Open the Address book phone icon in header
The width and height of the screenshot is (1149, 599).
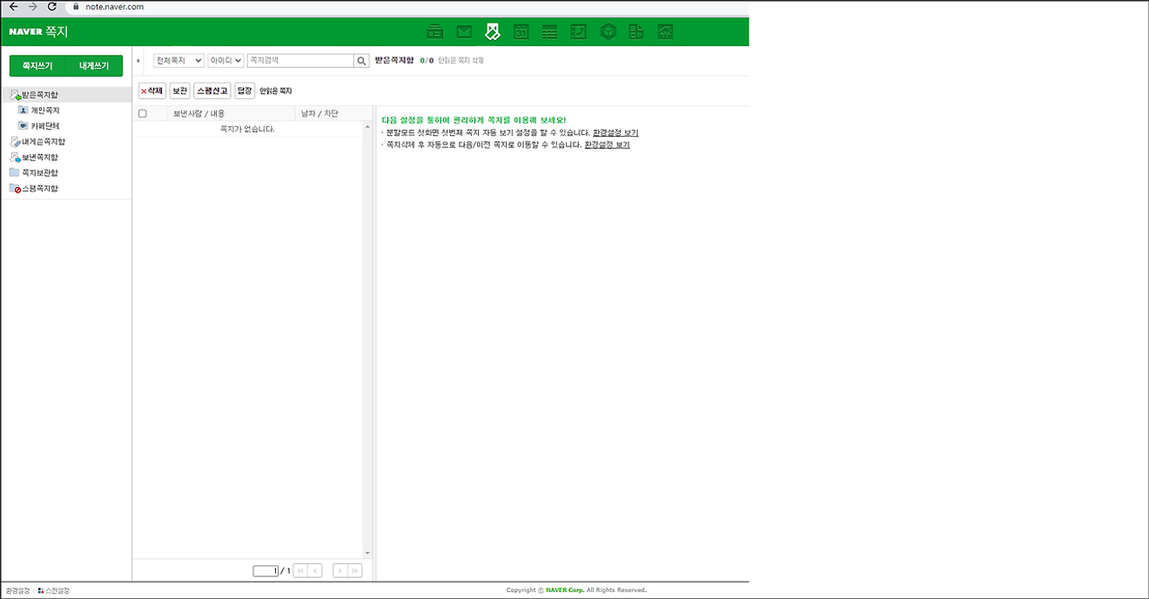578,32
